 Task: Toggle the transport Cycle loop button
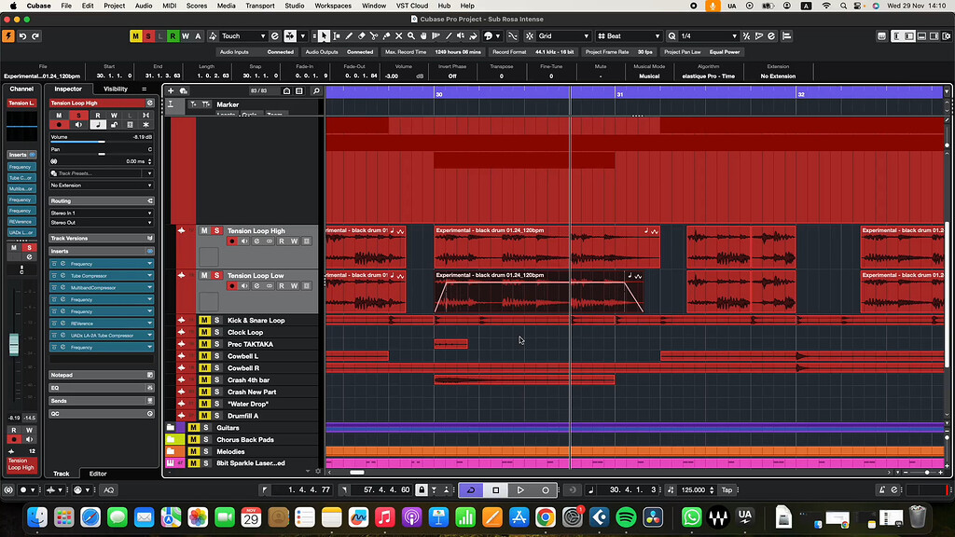pos(471,489)
